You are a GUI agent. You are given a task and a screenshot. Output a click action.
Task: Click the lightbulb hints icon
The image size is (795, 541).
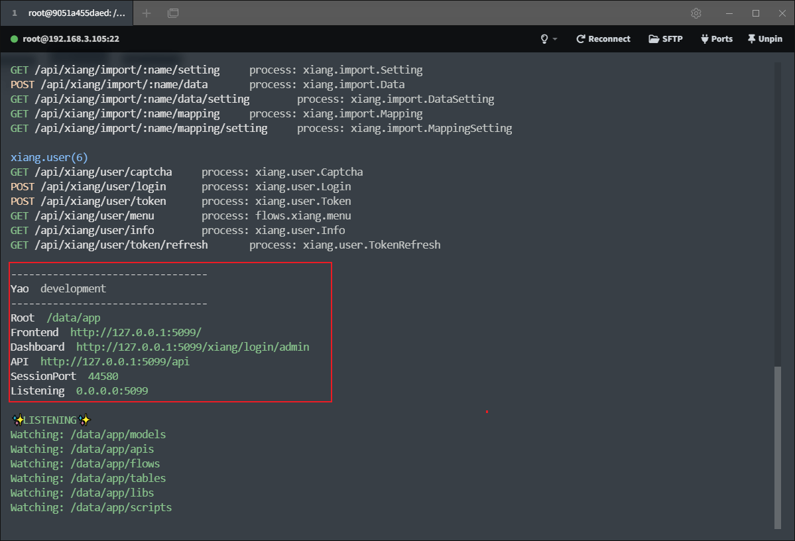544,39
